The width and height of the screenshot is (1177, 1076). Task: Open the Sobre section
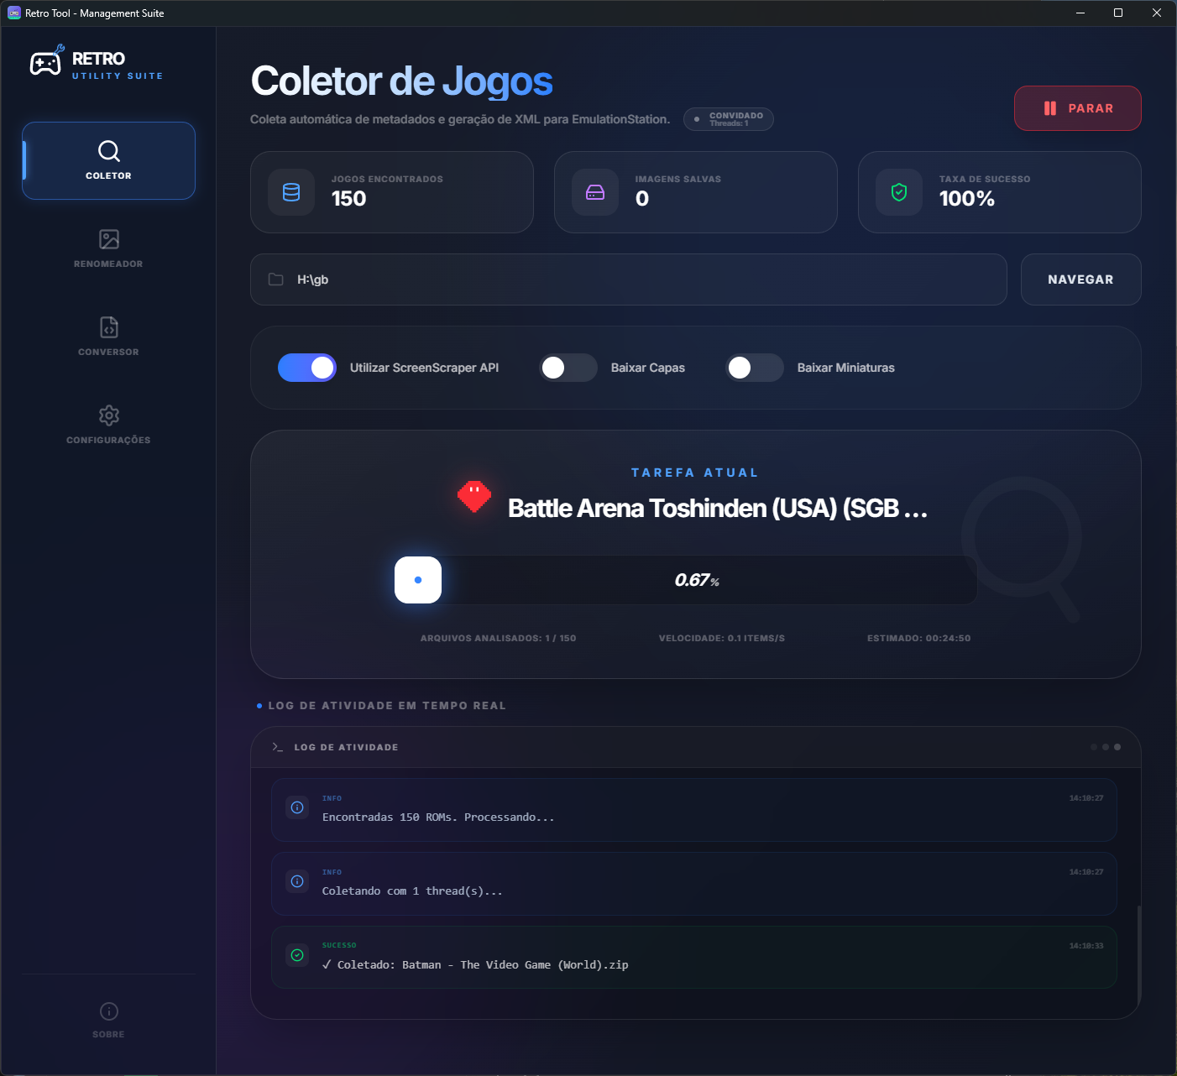tap(108, 1018)
